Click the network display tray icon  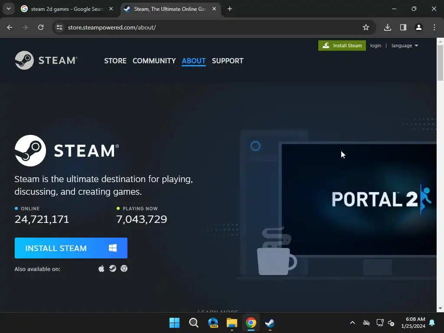point(380,323)
